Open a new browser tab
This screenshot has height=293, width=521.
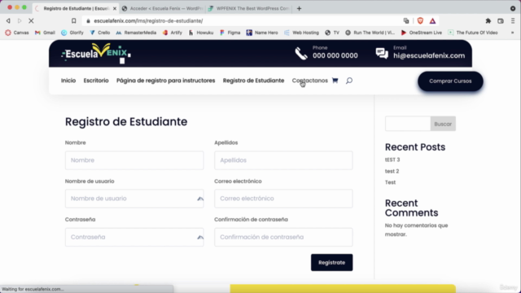(x=299, y=9)
